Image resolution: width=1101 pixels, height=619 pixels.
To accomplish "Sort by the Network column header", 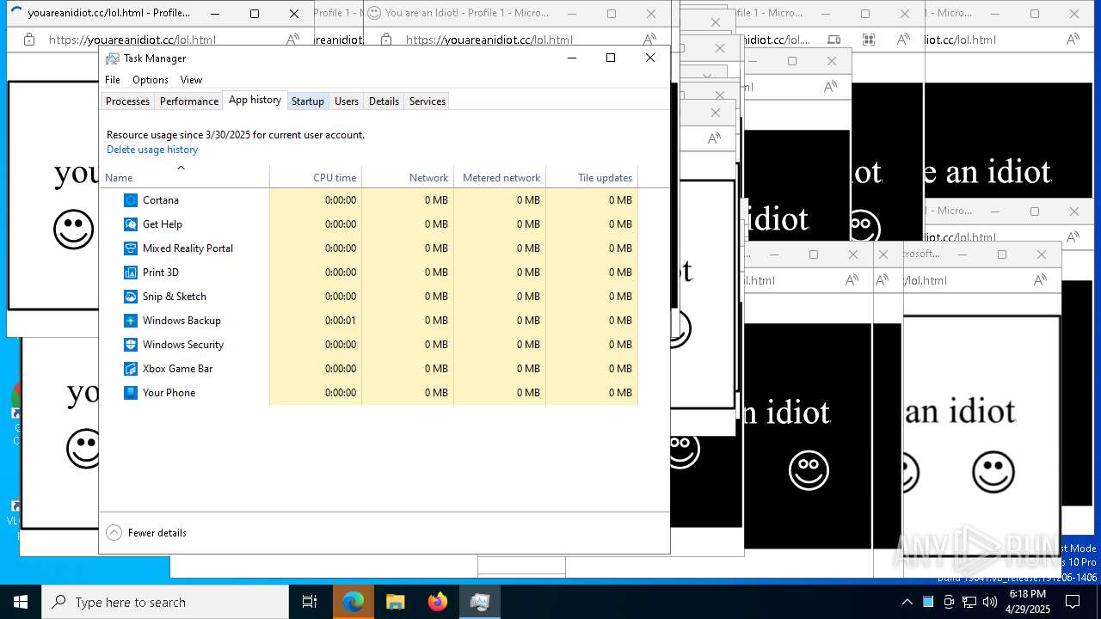I will pos(408,177).
